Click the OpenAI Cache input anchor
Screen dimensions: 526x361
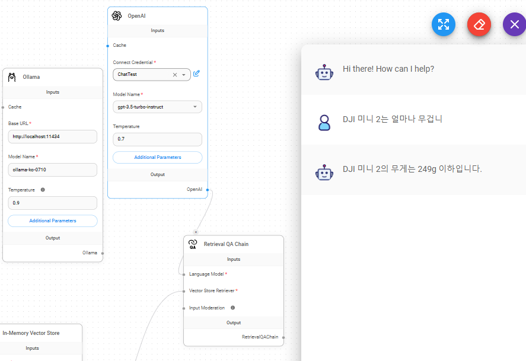pyautogui.click(x=108, y=46)
